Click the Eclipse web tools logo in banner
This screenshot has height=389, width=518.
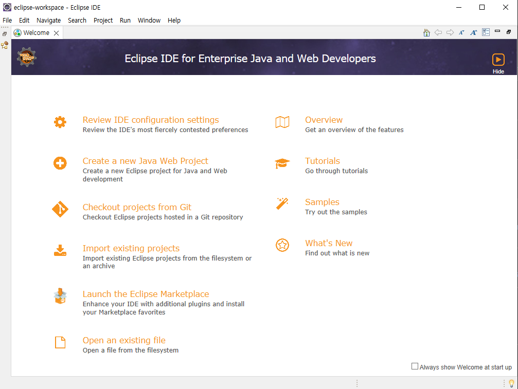pos(27,57)
